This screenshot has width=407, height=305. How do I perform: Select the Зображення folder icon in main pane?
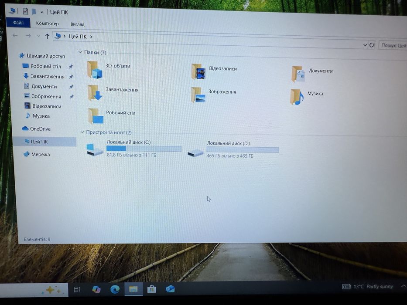click(x=198, y=95)
